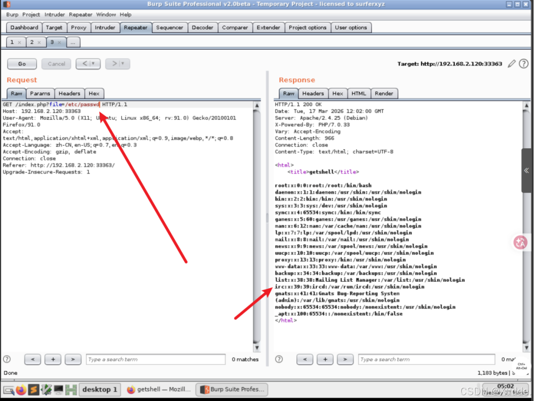Show response HTML view
Screen dimensions: 534x401
pos(359,94)
